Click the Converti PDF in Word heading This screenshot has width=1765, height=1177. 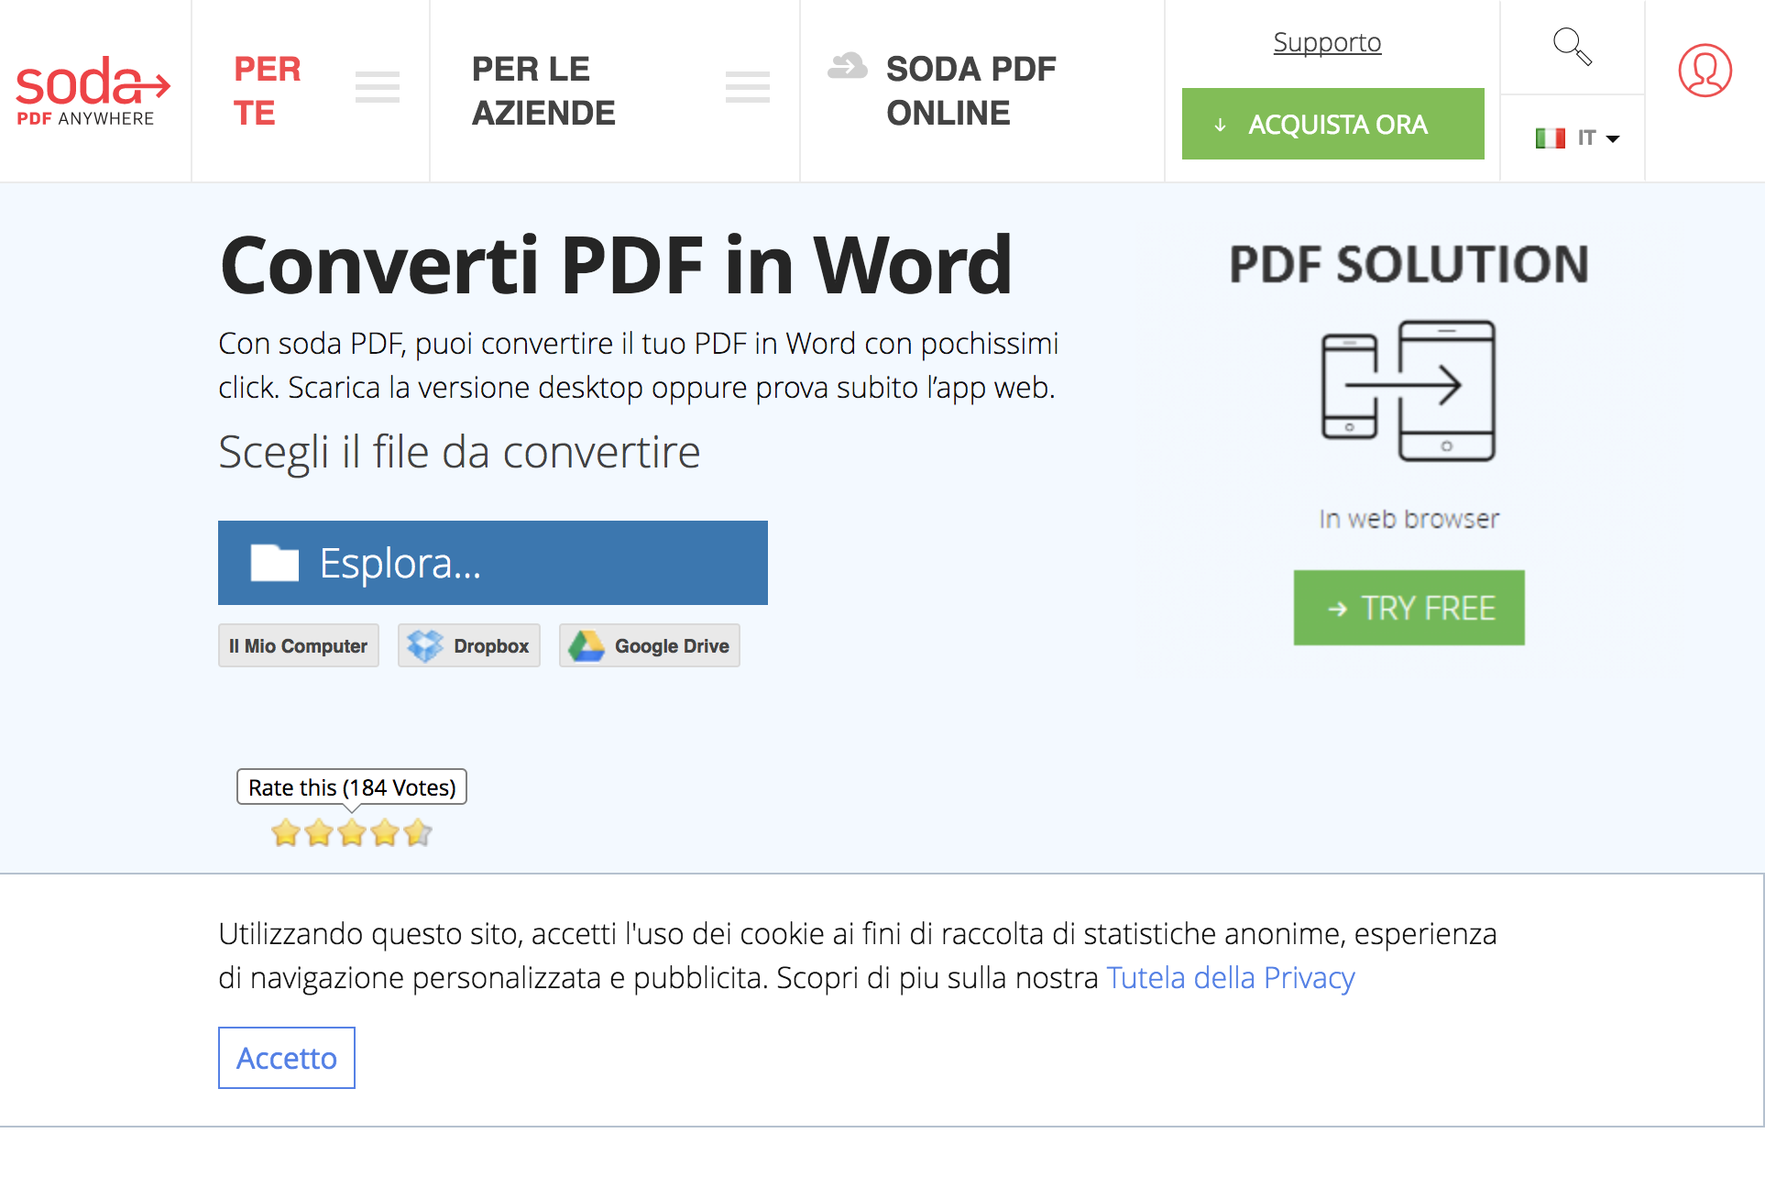(616, 265)
